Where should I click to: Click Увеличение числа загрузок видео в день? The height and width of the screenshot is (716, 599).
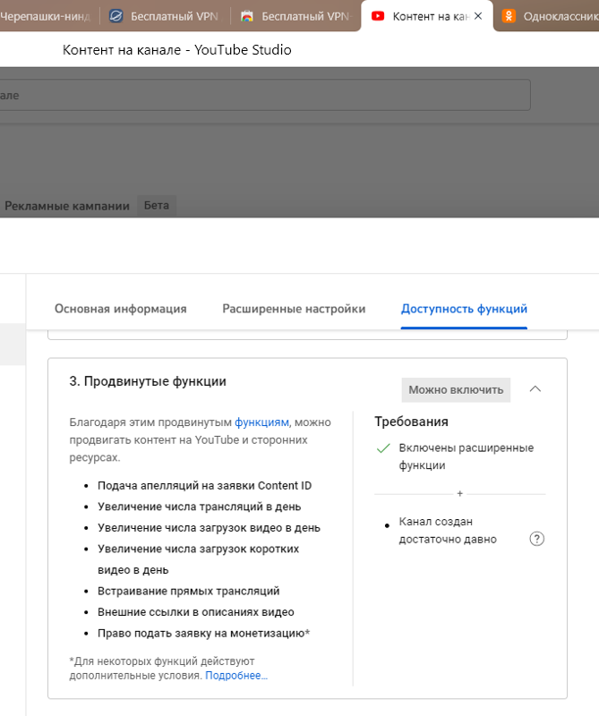(x=209, y=528)
